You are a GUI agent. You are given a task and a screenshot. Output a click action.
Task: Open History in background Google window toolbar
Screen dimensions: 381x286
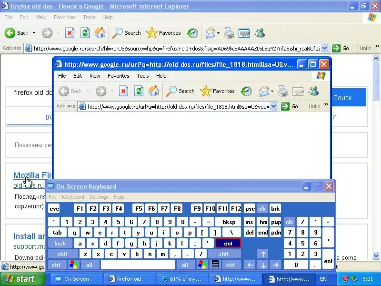point(192,33)
